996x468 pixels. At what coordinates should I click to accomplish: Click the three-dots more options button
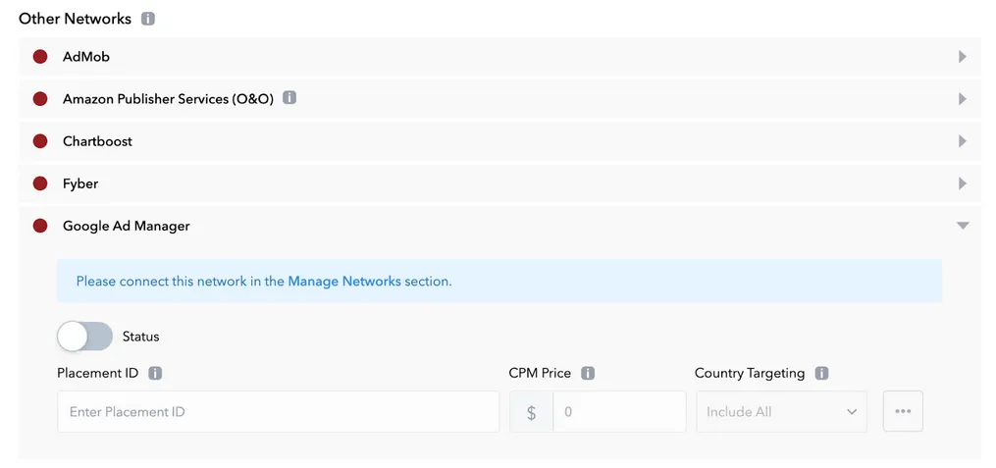tap(903, 411)
